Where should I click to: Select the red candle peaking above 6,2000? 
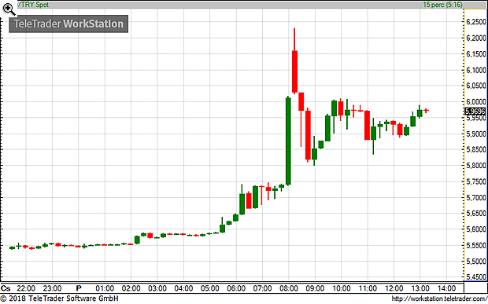294,60
